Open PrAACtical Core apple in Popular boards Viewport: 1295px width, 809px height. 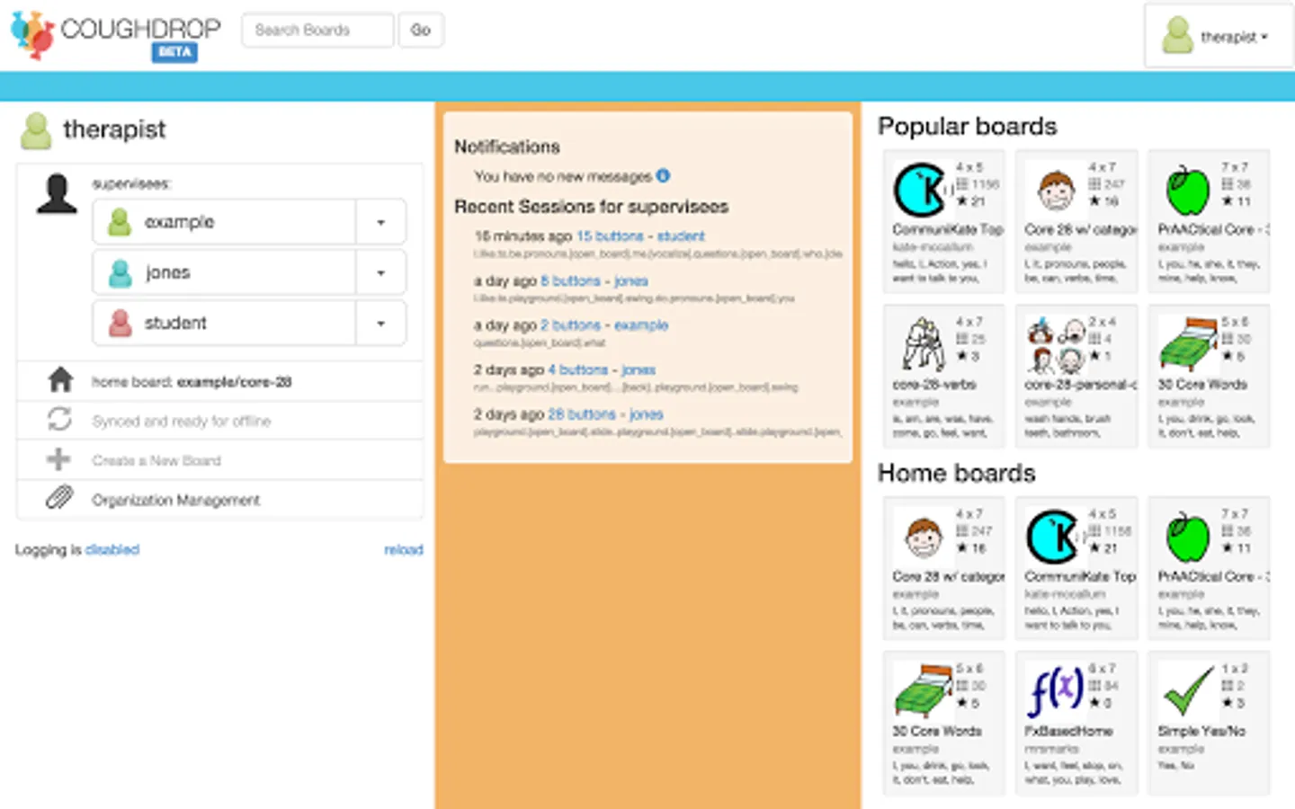point(1210,221)
